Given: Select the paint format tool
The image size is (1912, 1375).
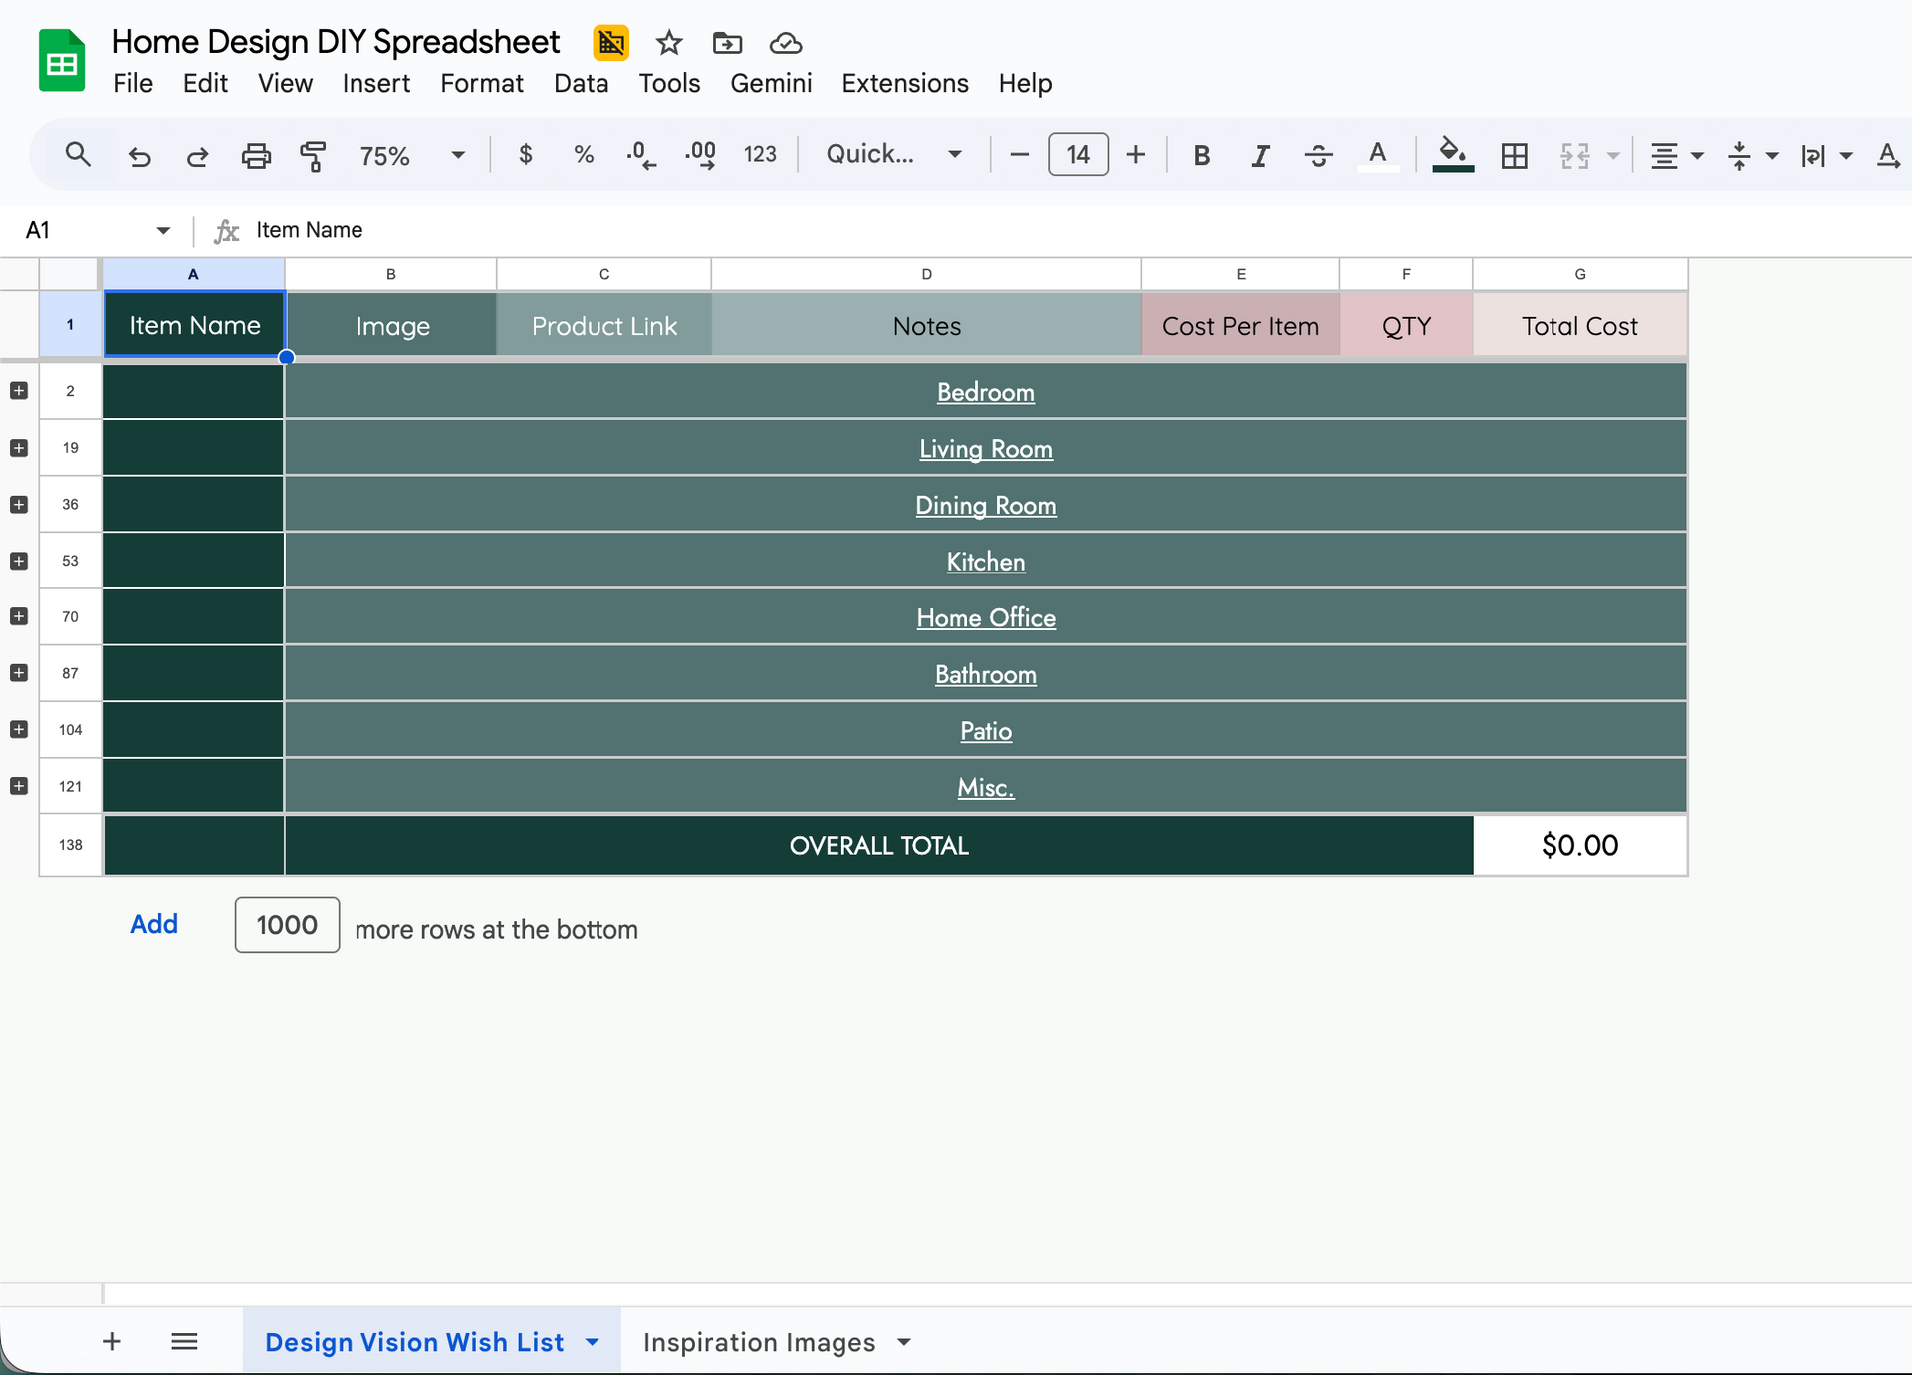Looking at the screenshot, I should 314,155.
